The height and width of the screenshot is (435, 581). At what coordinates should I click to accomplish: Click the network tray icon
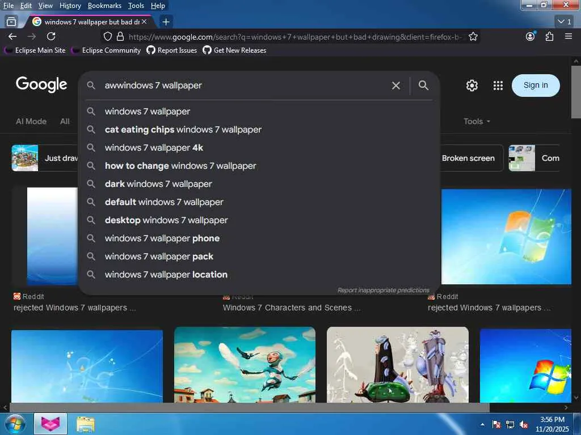(510, 425)
